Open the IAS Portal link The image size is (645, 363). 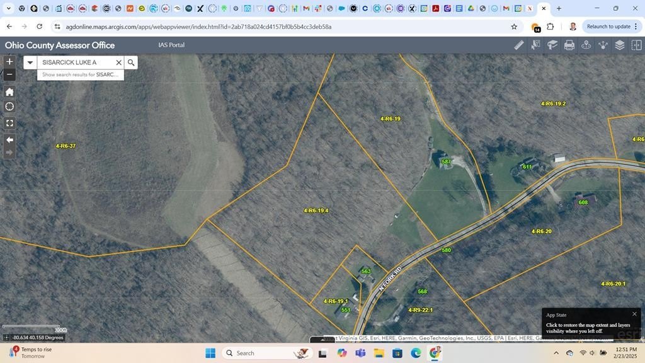(x=171, y=45)
